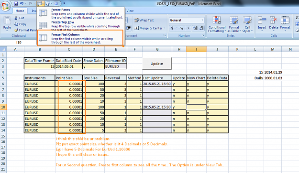Select column C header
The width and height of the screenshot is (299, 173).
click(x=69, y=49)
